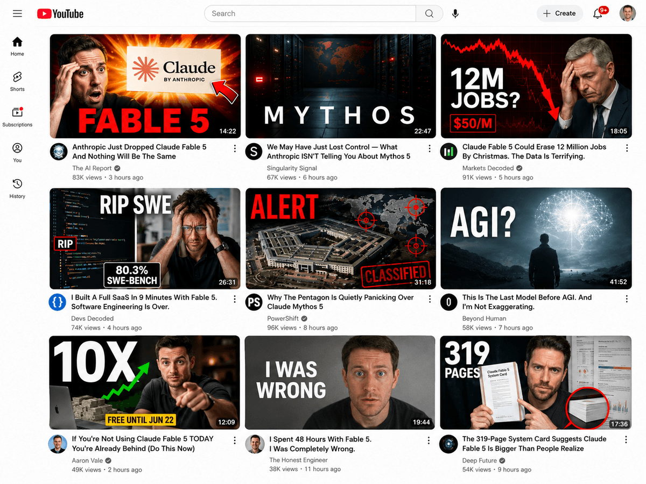Open Beyond Human channel avatar

pos(449,302)
